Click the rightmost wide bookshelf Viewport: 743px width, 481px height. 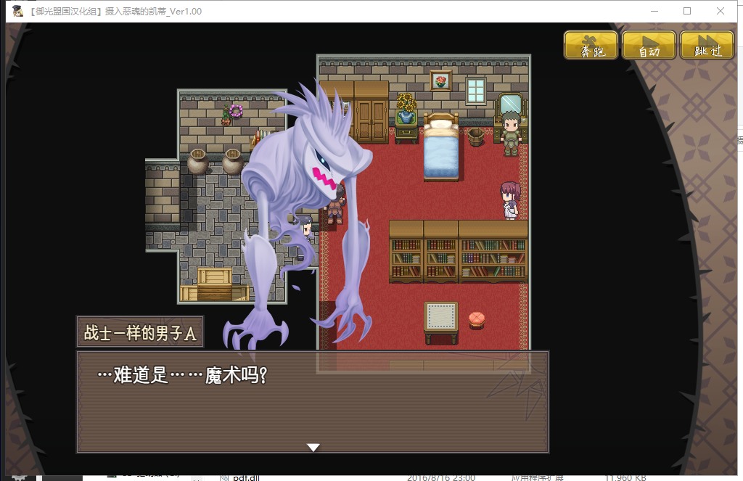tap(493, 252)
